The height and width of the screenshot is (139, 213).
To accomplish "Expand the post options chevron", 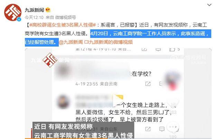I will (x=210, y=5).
